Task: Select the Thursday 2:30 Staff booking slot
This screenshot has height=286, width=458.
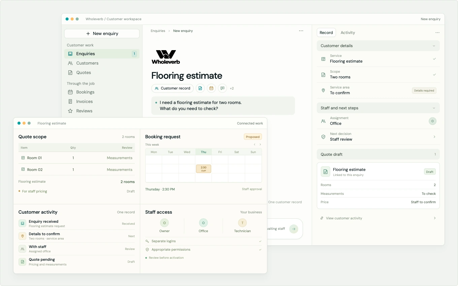Action: point(203,169)
